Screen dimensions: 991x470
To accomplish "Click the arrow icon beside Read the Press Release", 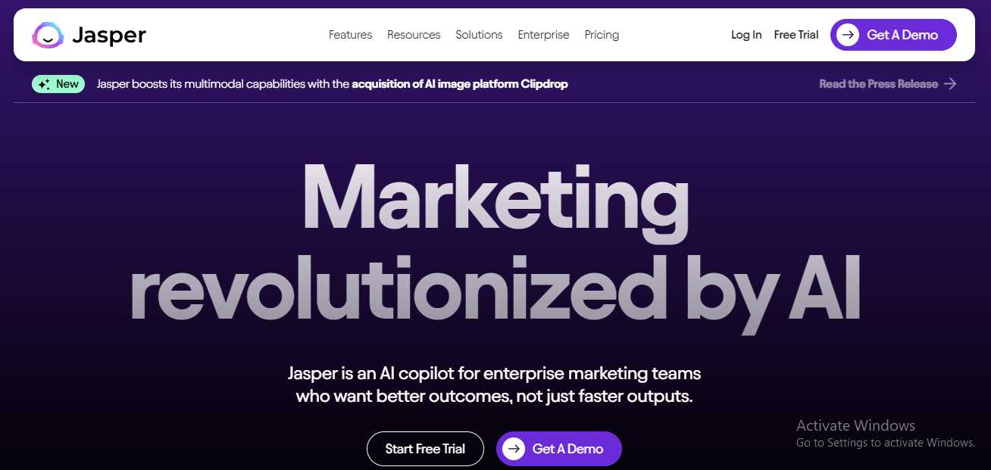I will (x=950, y=84).
